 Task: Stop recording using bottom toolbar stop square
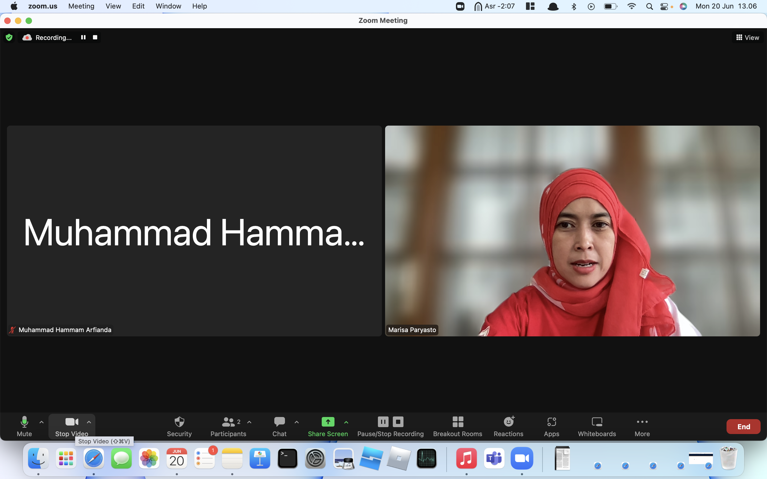point(398,422)
